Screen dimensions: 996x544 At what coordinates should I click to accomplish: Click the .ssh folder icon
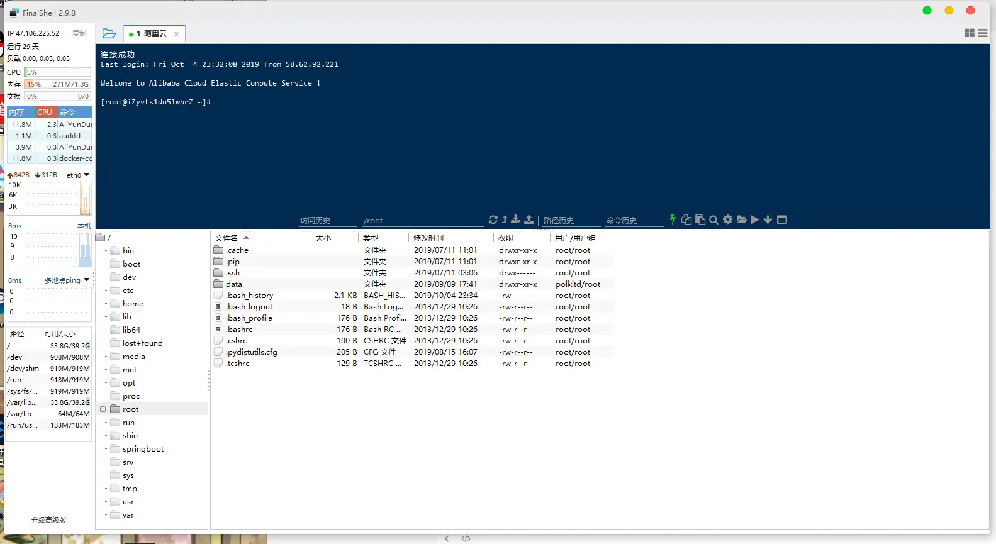[218, 273]
